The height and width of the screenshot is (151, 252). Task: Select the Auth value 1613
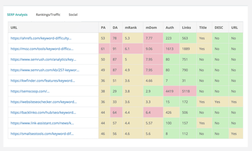tap(171, 49)
